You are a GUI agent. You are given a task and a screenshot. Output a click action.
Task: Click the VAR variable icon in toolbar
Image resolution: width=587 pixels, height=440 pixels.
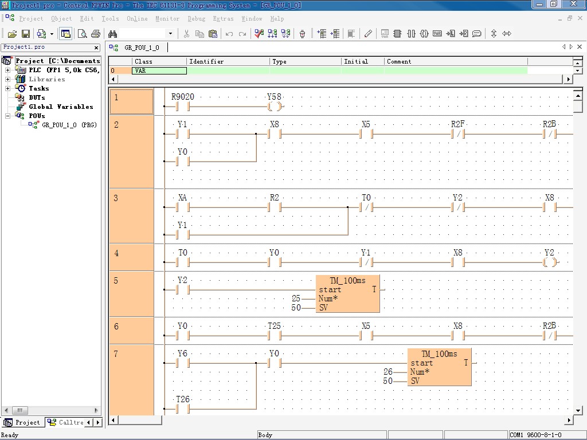click(437, 34)
